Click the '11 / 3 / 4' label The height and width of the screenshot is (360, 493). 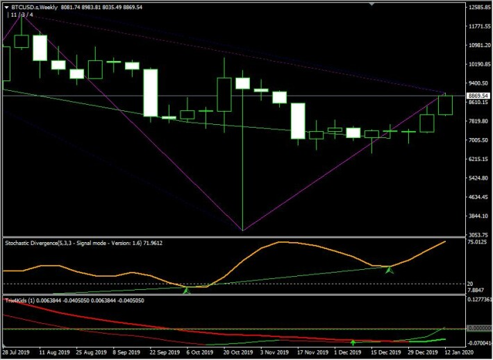(x=22, y=15)
